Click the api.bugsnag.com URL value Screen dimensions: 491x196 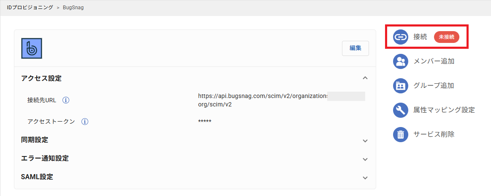282,100
